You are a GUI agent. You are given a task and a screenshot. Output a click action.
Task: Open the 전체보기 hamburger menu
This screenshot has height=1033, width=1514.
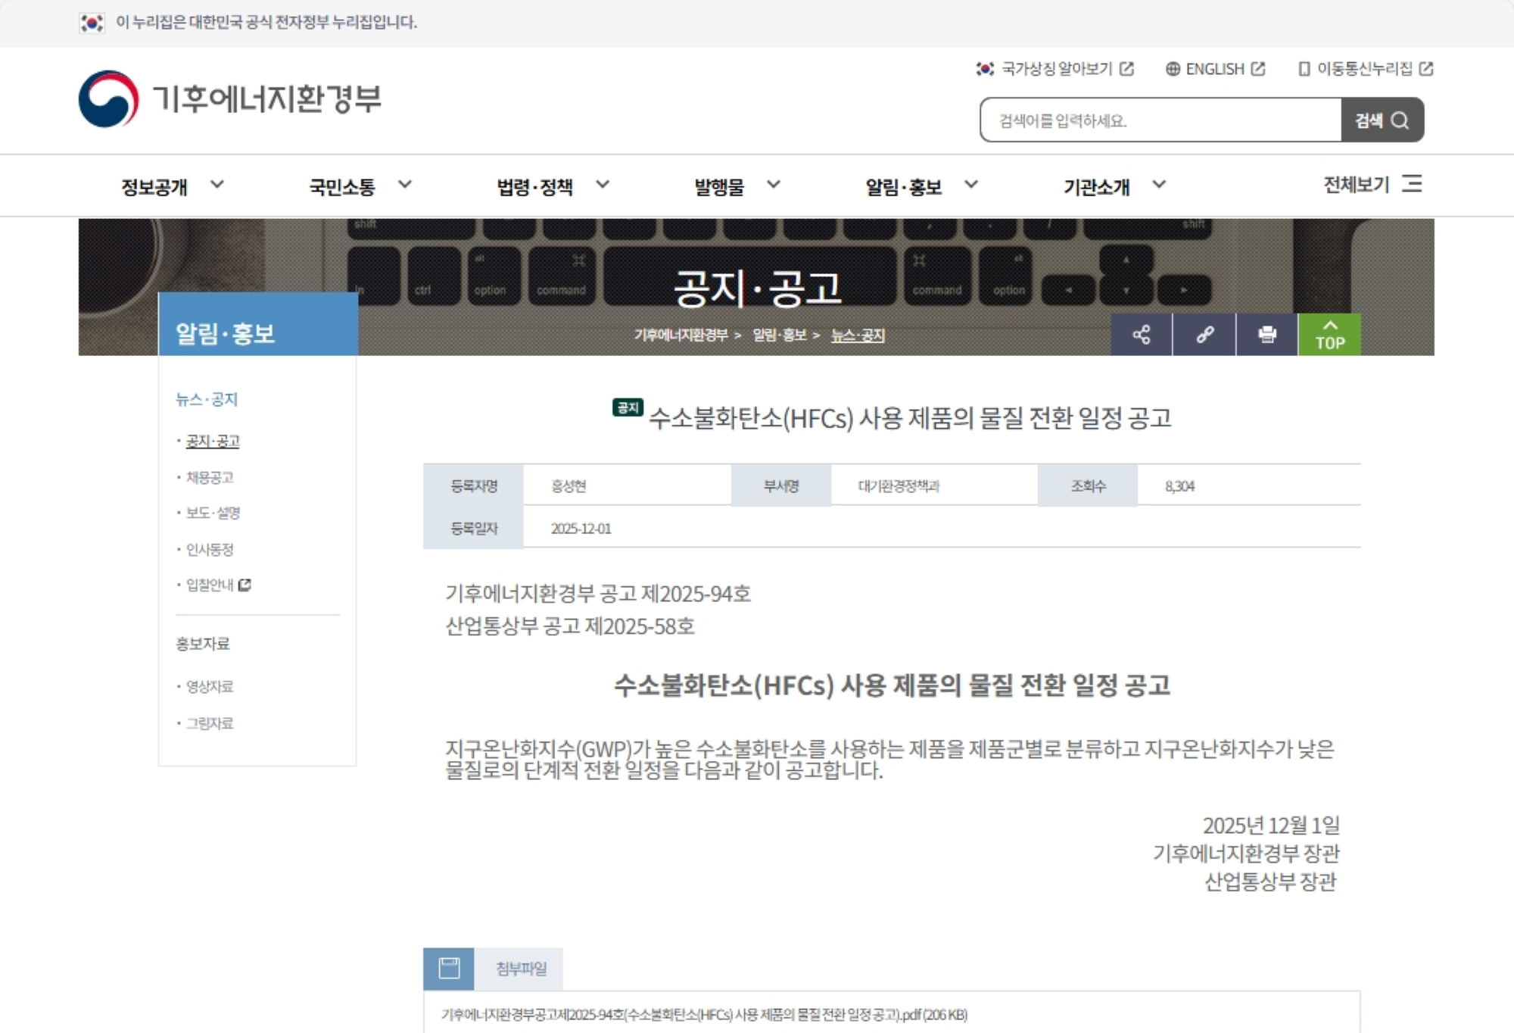[x=1411, y=184]
